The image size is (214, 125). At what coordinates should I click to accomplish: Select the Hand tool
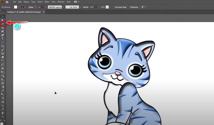[x=2, y=113]
